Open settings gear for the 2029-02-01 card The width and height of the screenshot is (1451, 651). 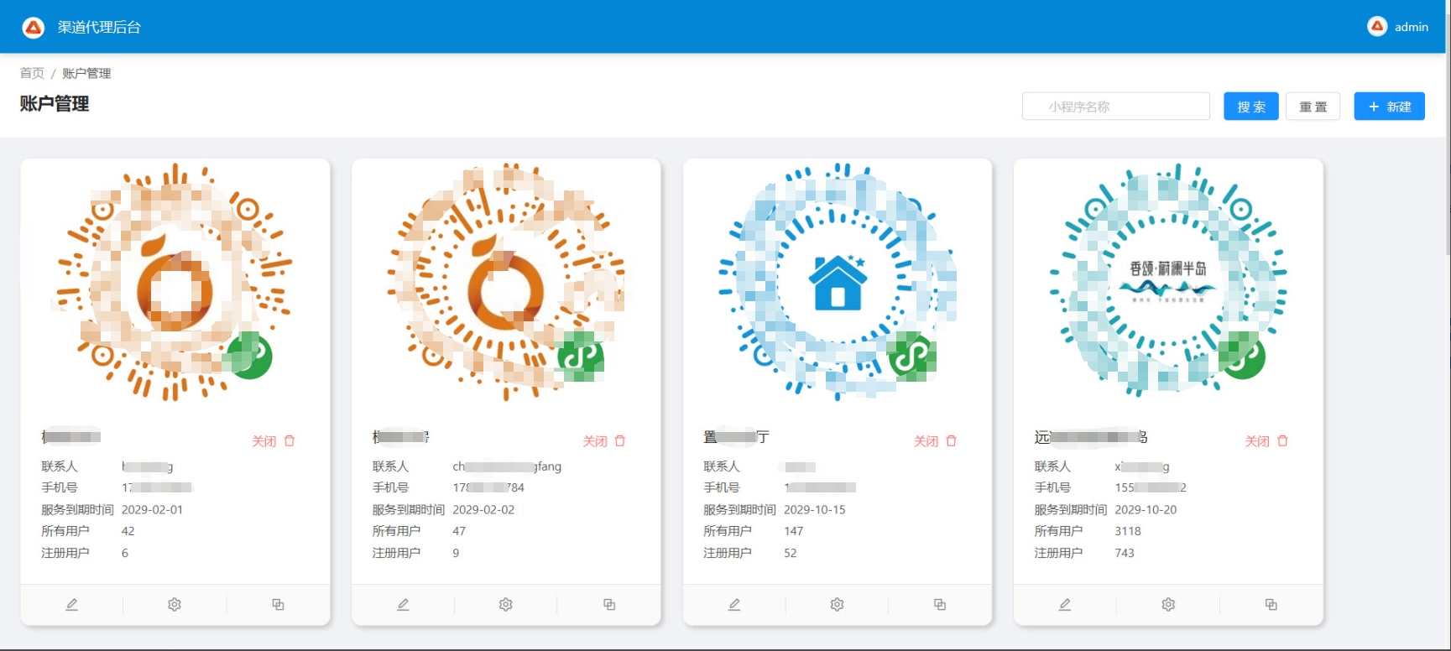tap(175, 605)
